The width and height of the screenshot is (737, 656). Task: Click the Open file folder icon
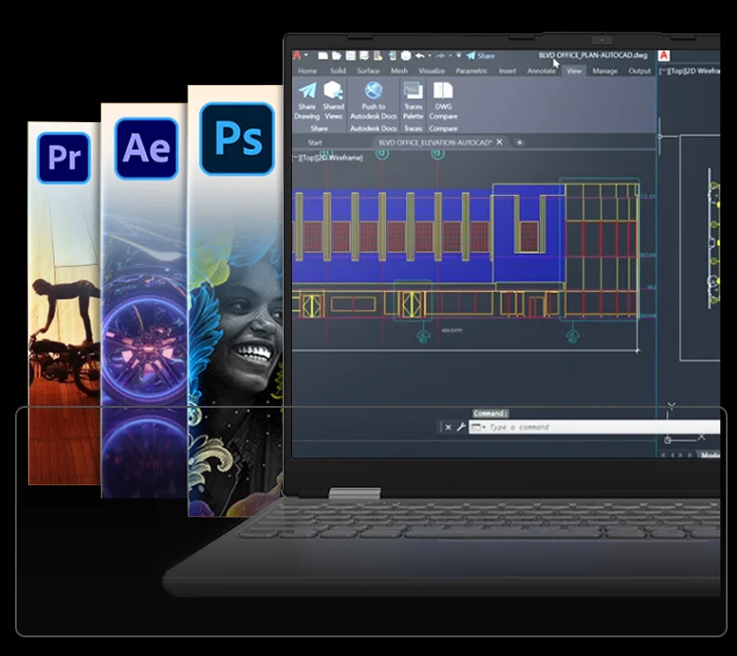337,55
